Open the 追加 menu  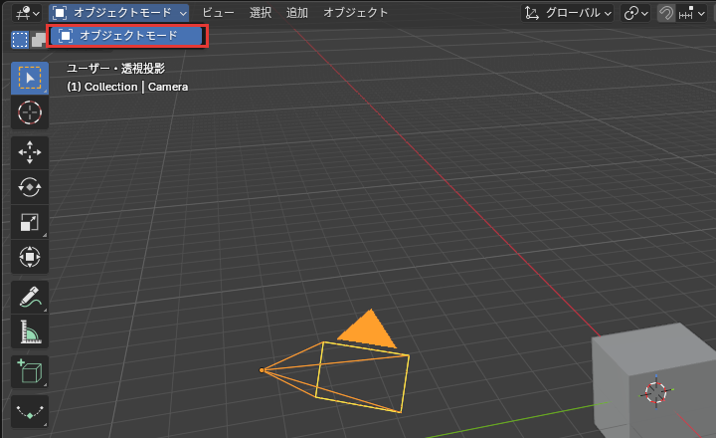click(296, 13)
